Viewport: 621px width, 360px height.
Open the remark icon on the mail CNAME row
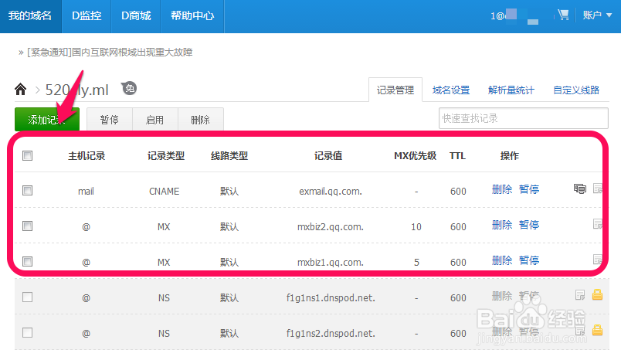(580, 189)
